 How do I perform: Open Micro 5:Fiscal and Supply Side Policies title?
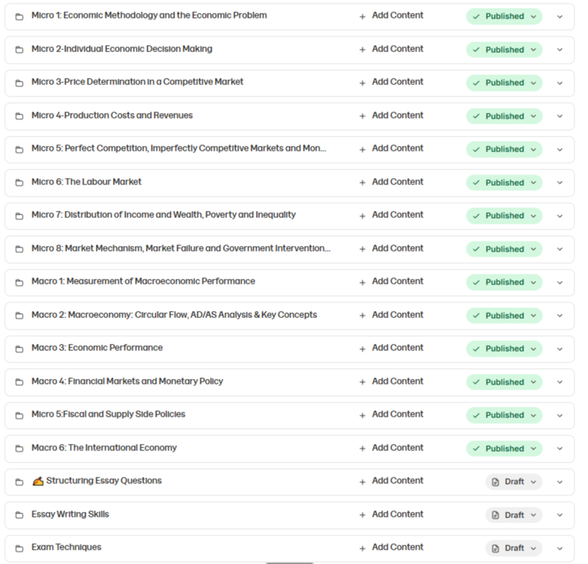click(x=109, y=415)
